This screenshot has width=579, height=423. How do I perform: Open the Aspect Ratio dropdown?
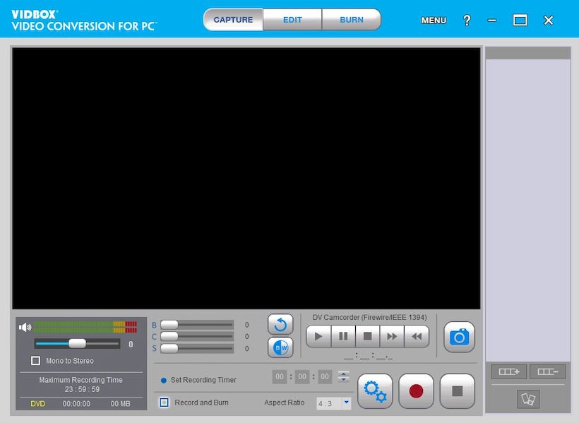coord(348,403)
